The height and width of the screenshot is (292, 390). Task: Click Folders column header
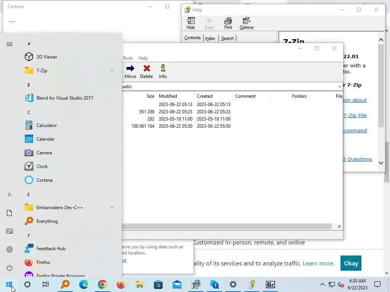289,96
